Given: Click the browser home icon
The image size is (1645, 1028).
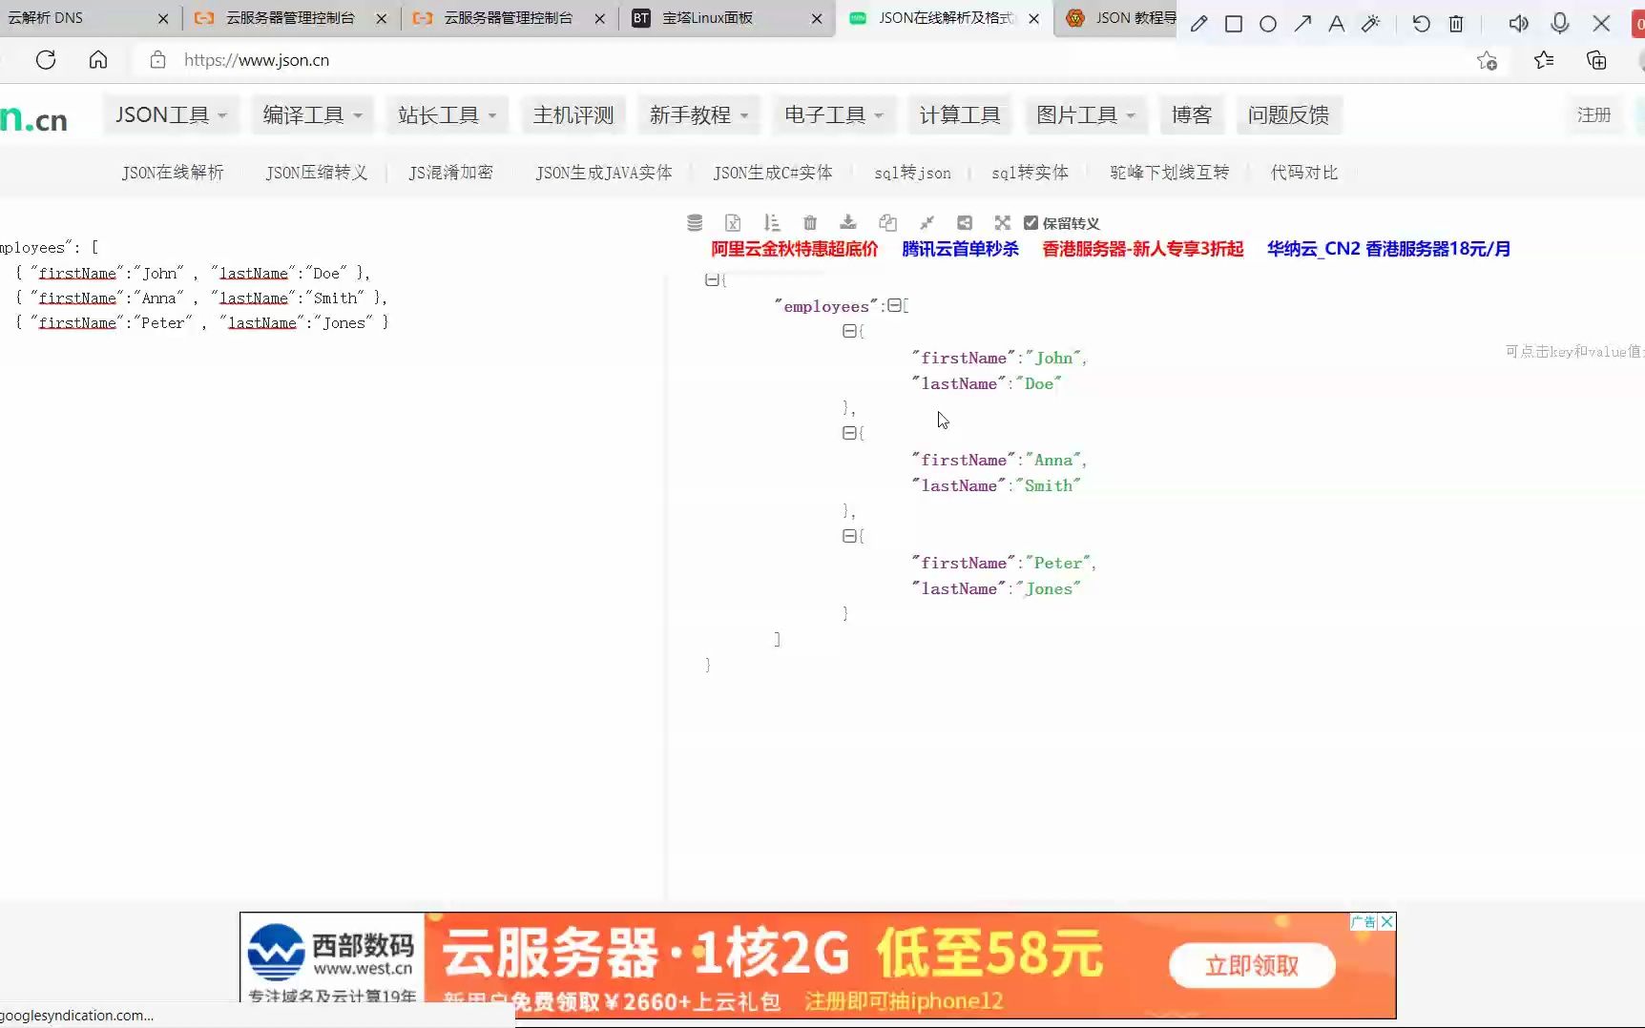Looking at the screenshot, I should (x=98, y=60).
